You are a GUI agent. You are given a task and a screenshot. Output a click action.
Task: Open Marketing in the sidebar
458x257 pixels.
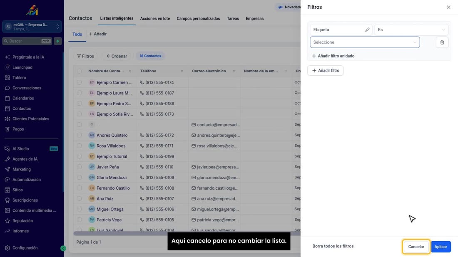coord(22,169)
